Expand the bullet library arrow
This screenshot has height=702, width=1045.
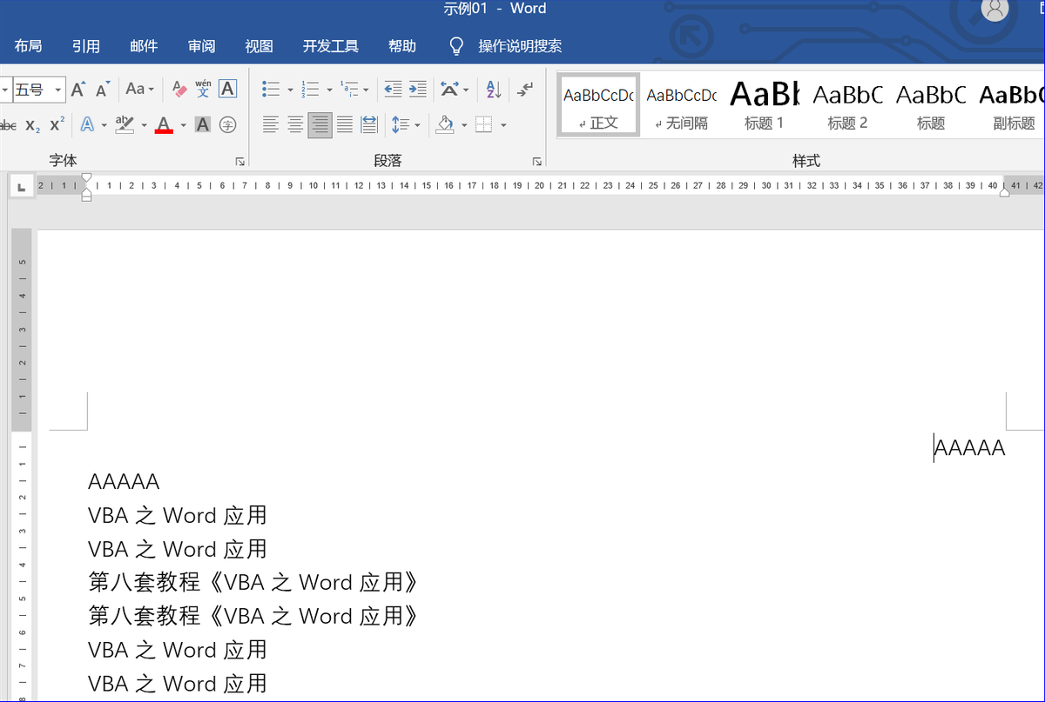point(288,90)
